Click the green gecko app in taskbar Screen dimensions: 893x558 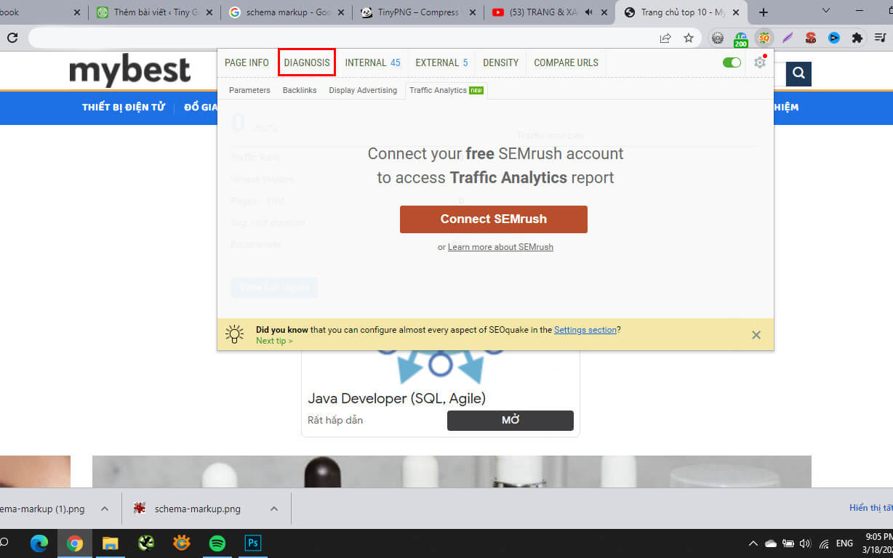pyautogui.click(x=146, y=543)
